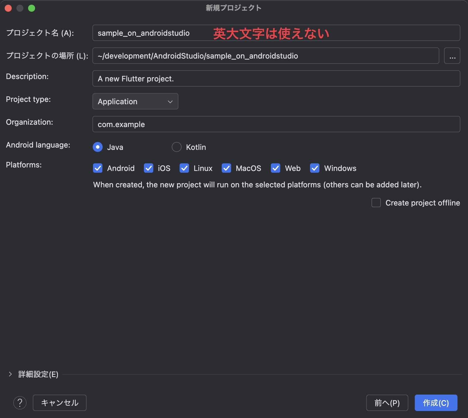Click the Organization field showing com.example
Screen dimensions: 468x418
(x=276, y=124)
